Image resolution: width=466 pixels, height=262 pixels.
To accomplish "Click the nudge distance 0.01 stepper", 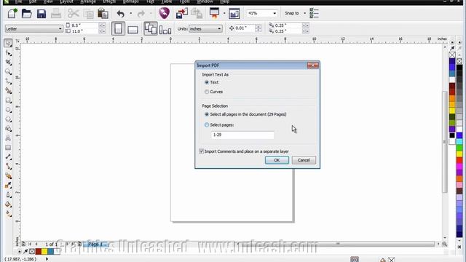I will [x=258, y=28].
